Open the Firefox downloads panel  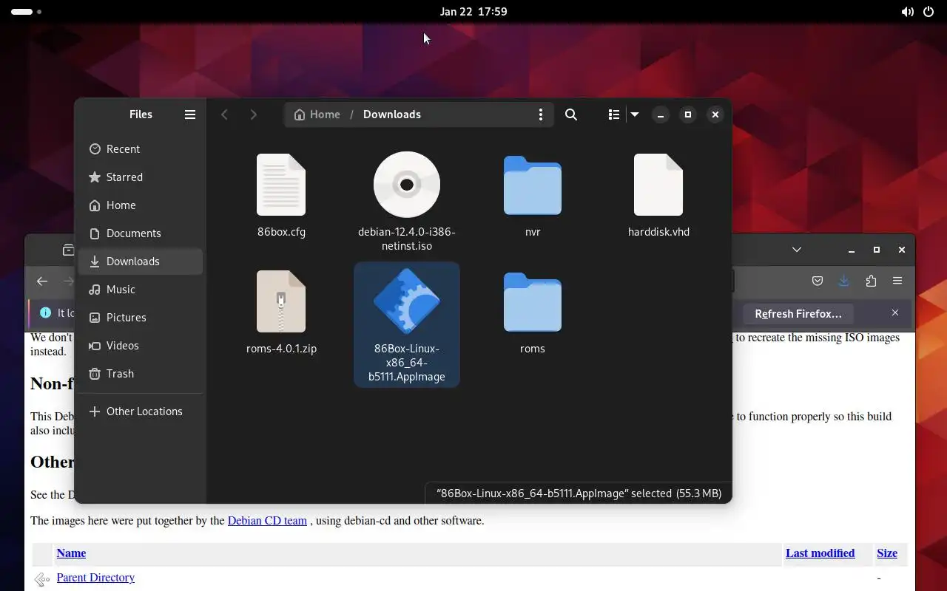[844, 281]
